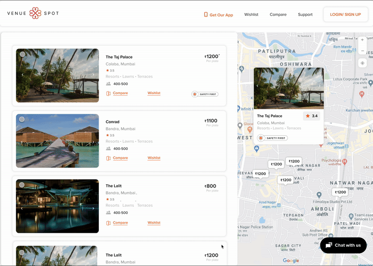Add The Taj Palace to Wishlist
Screen dimensions: 373x266
click(x=154, y=93)
